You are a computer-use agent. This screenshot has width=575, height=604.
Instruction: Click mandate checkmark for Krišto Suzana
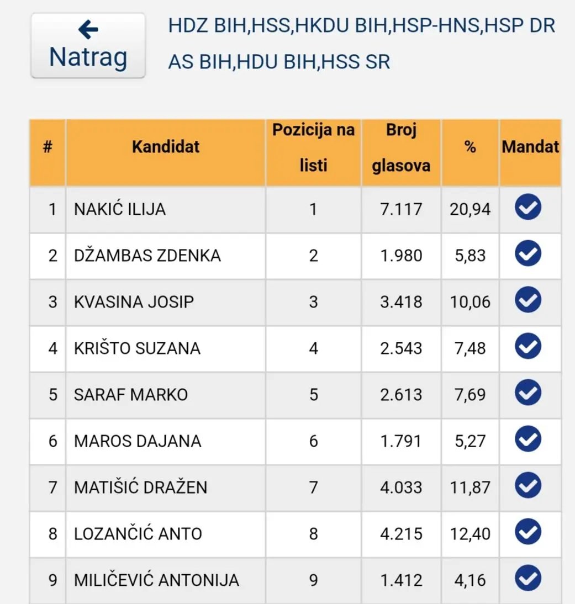[x=527, y=347]
